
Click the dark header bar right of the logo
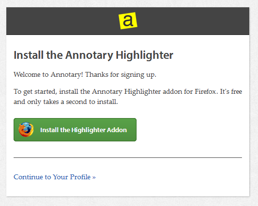point(193,21)
